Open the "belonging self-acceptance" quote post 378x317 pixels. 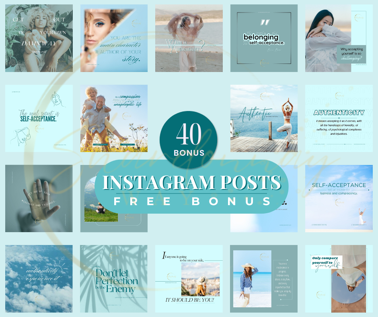[x=264, y=38]
